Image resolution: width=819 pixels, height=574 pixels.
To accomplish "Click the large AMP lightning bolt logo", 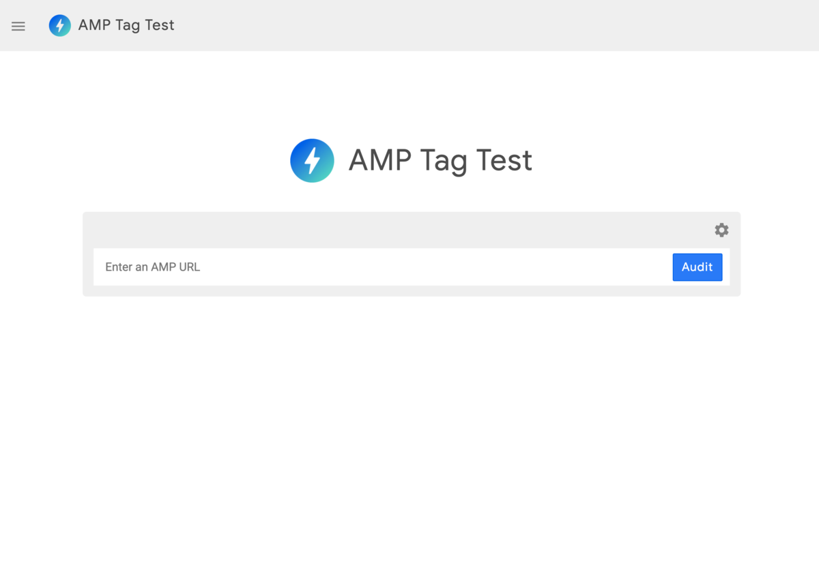I will (312, 160).
